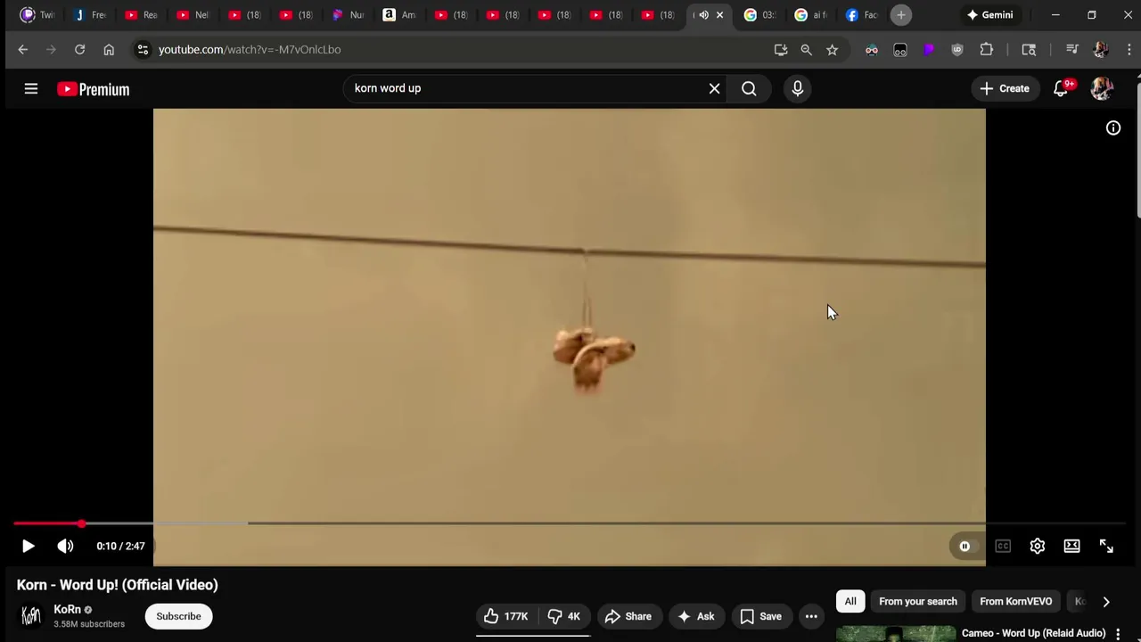The image size is (1141, 642).
Task: Open the KoRn channel avatar
Action: click(x=31, y=616)
